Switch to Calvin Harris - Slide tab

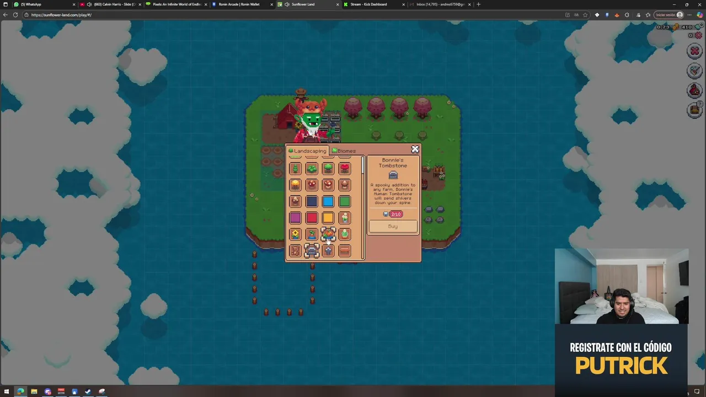[110, 4]
